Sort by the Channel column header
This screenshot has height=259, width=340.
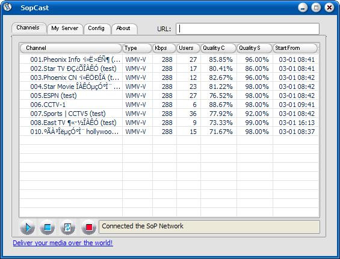[70, 48]
